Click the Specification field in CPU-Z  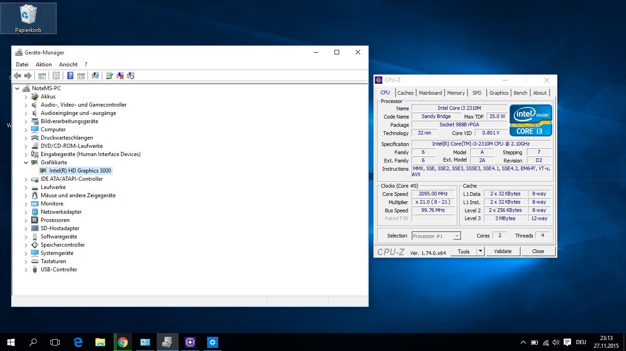[x=481, y=144]
